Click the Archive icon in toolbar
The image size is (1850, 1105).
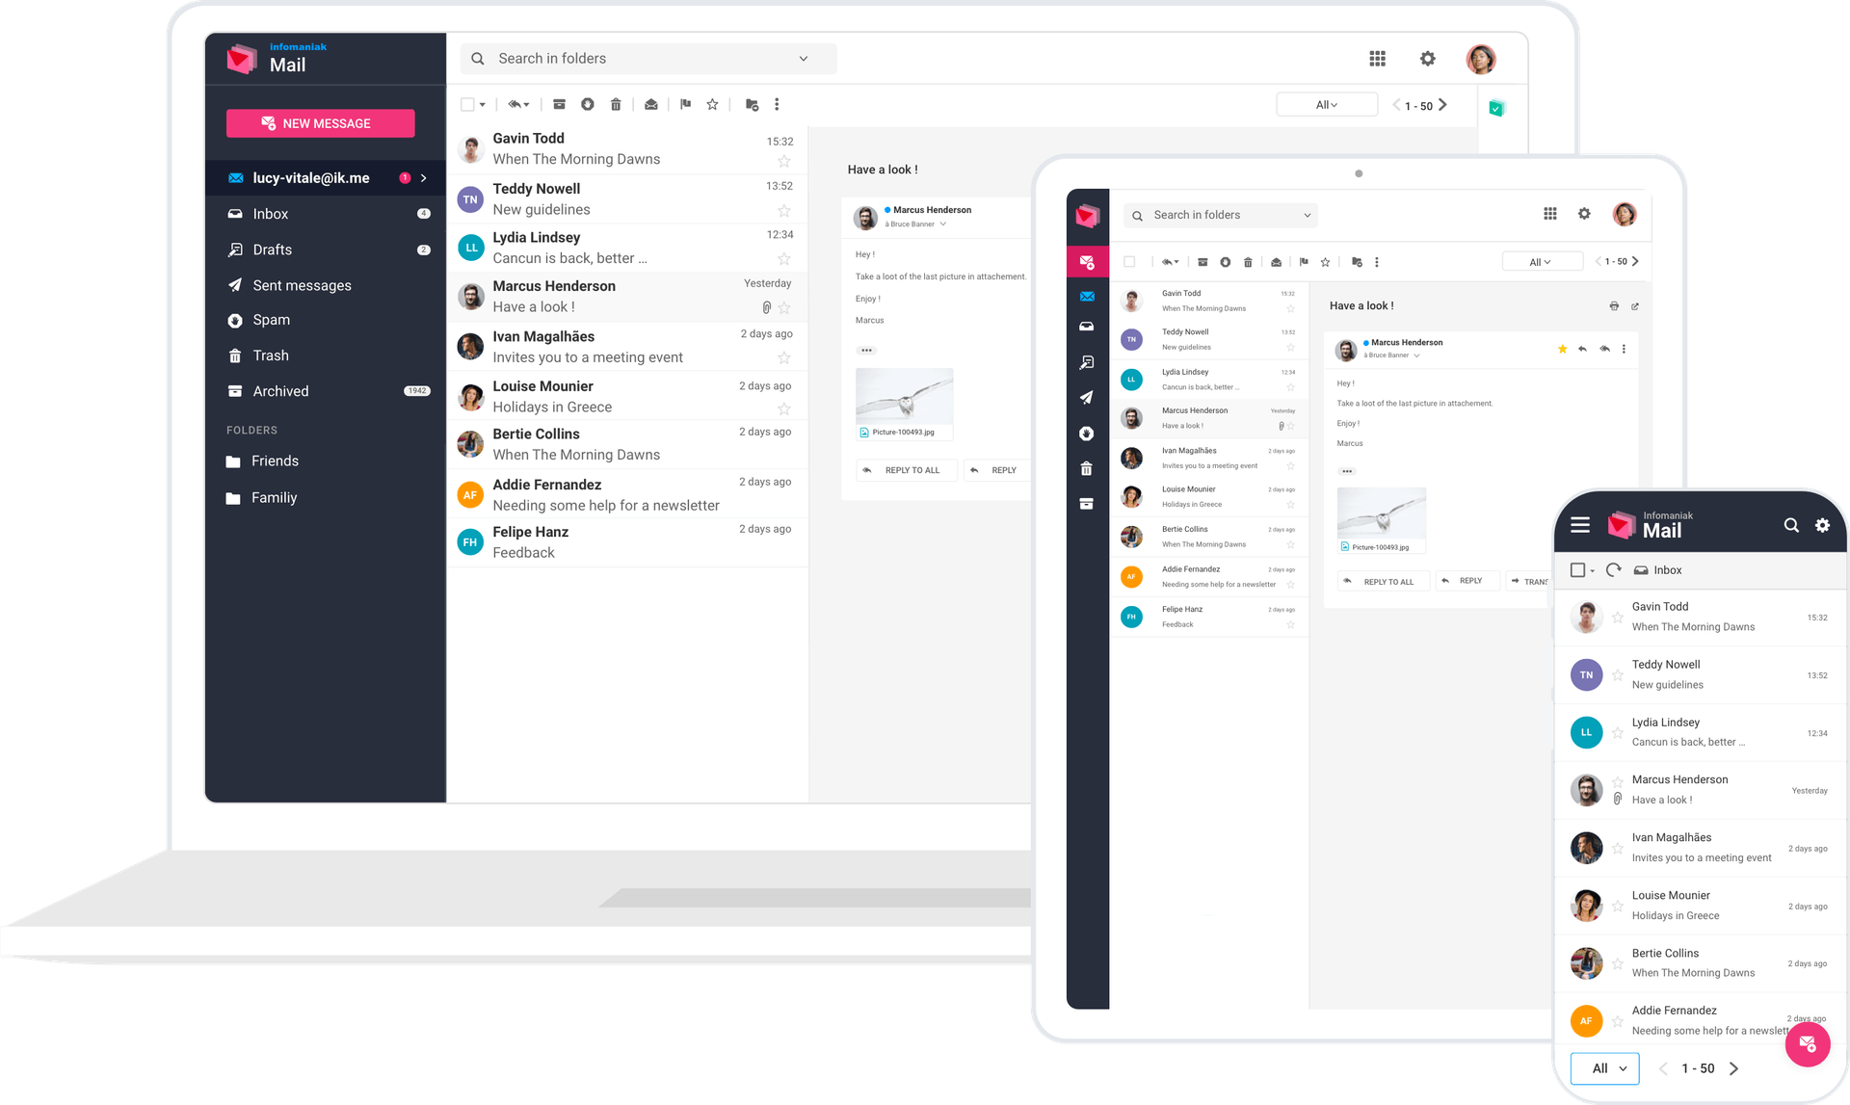tap(553, 105)
